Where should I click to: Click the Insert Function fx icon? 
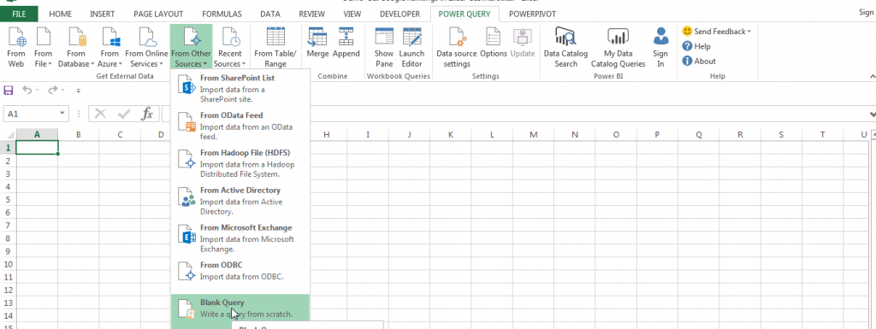(147, 114)
